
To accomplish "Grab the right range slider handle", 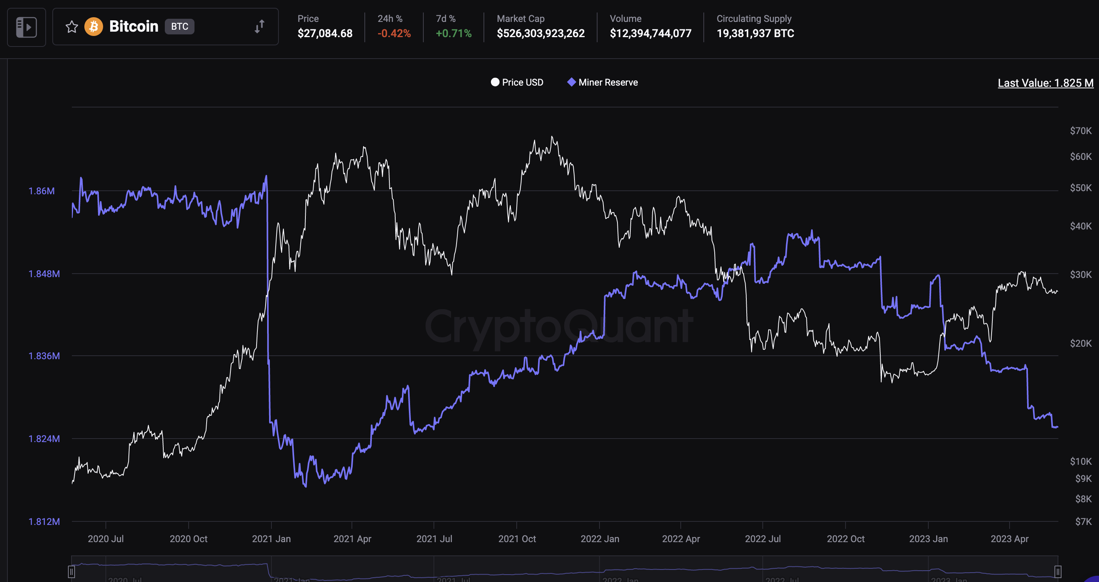I will coord(1058,571).
